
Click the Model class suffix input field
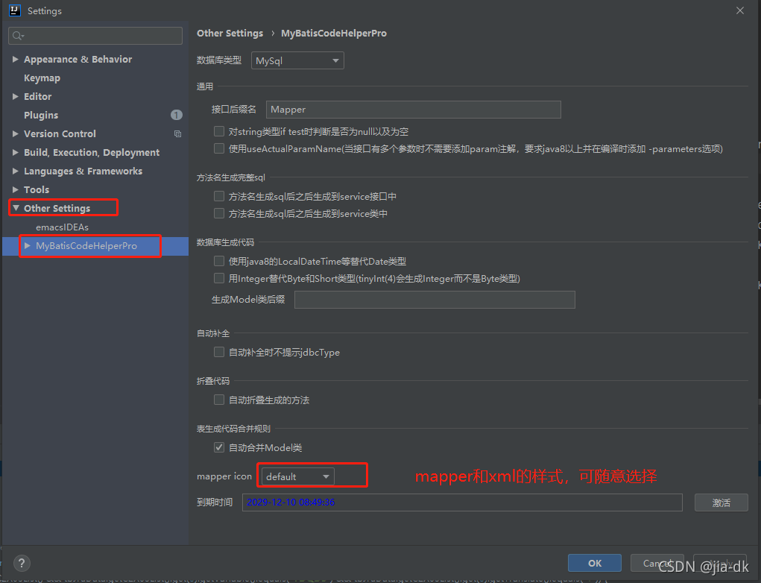pos(435,300)
